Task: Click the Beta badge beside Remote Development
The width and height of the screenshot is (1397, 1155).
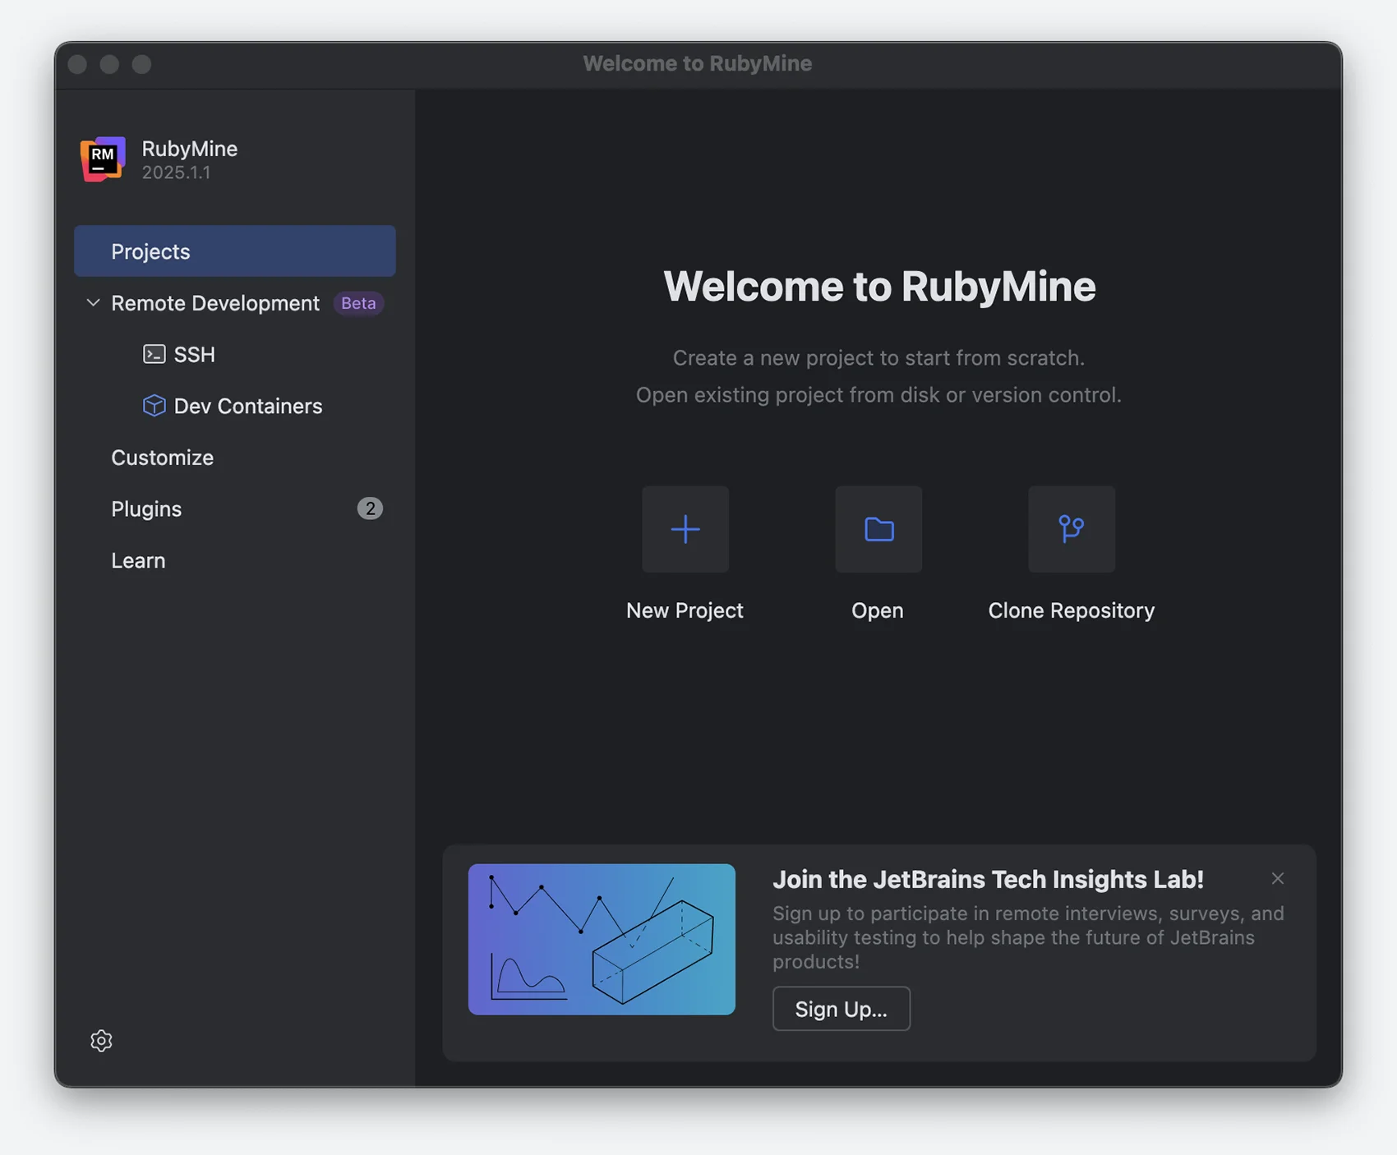Action: [x=358, y=303]
